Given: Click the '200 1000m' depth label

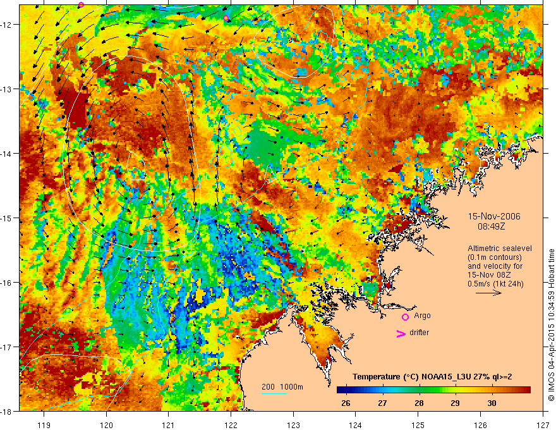Looking at the screenshot, I should point(282,387).
